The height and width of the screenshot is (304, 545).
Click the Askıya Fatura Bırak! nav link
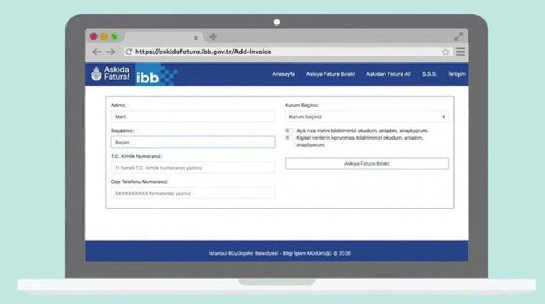pos(330,74)
